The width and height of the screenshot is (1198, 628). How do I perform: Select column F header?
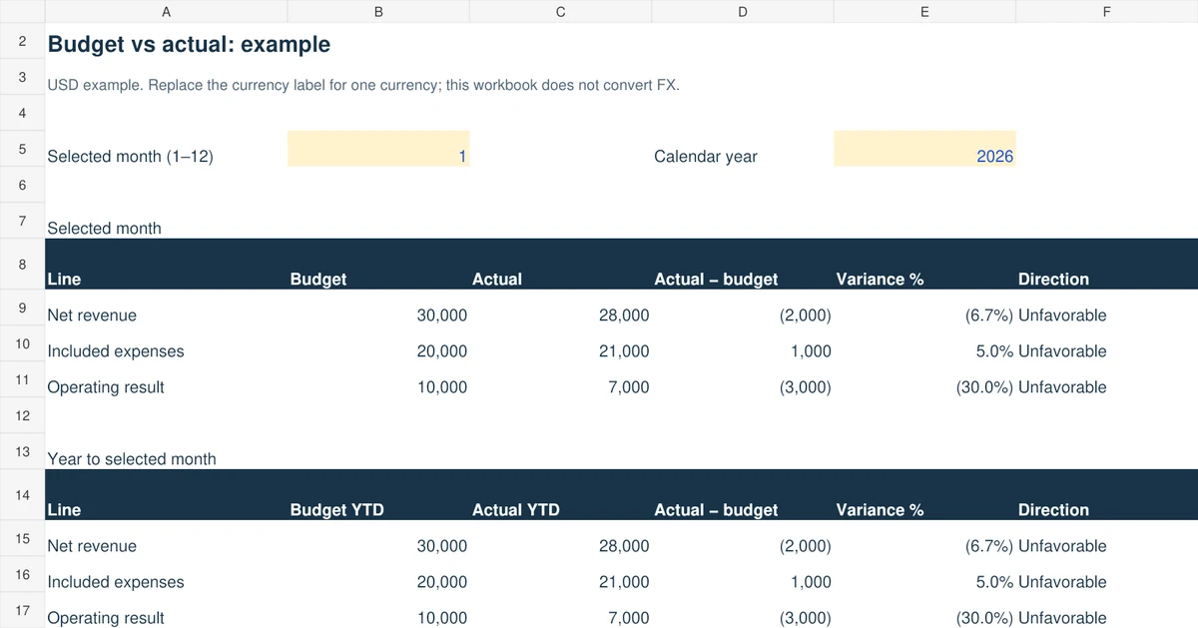(1106, 12)
